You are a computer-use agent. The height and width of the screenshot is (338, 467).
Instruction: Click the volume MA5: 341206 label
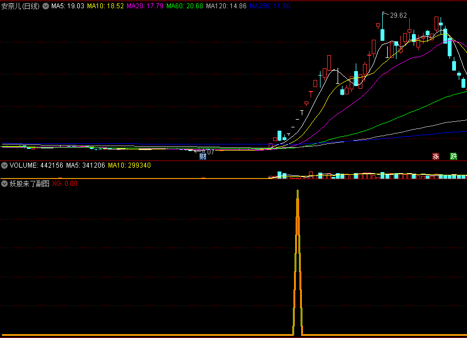point(85,165)
